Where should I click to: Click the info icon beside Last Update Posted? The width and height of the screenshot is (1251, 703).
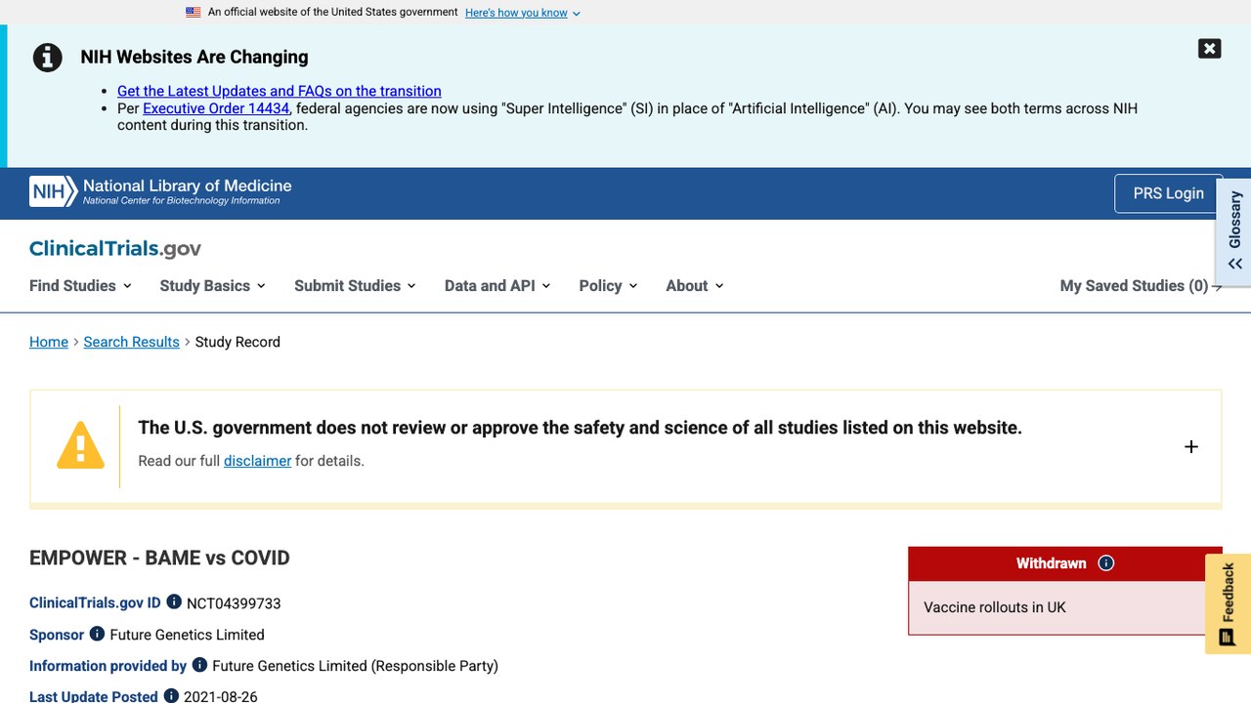pyautogui.click(x=171, y=696)
